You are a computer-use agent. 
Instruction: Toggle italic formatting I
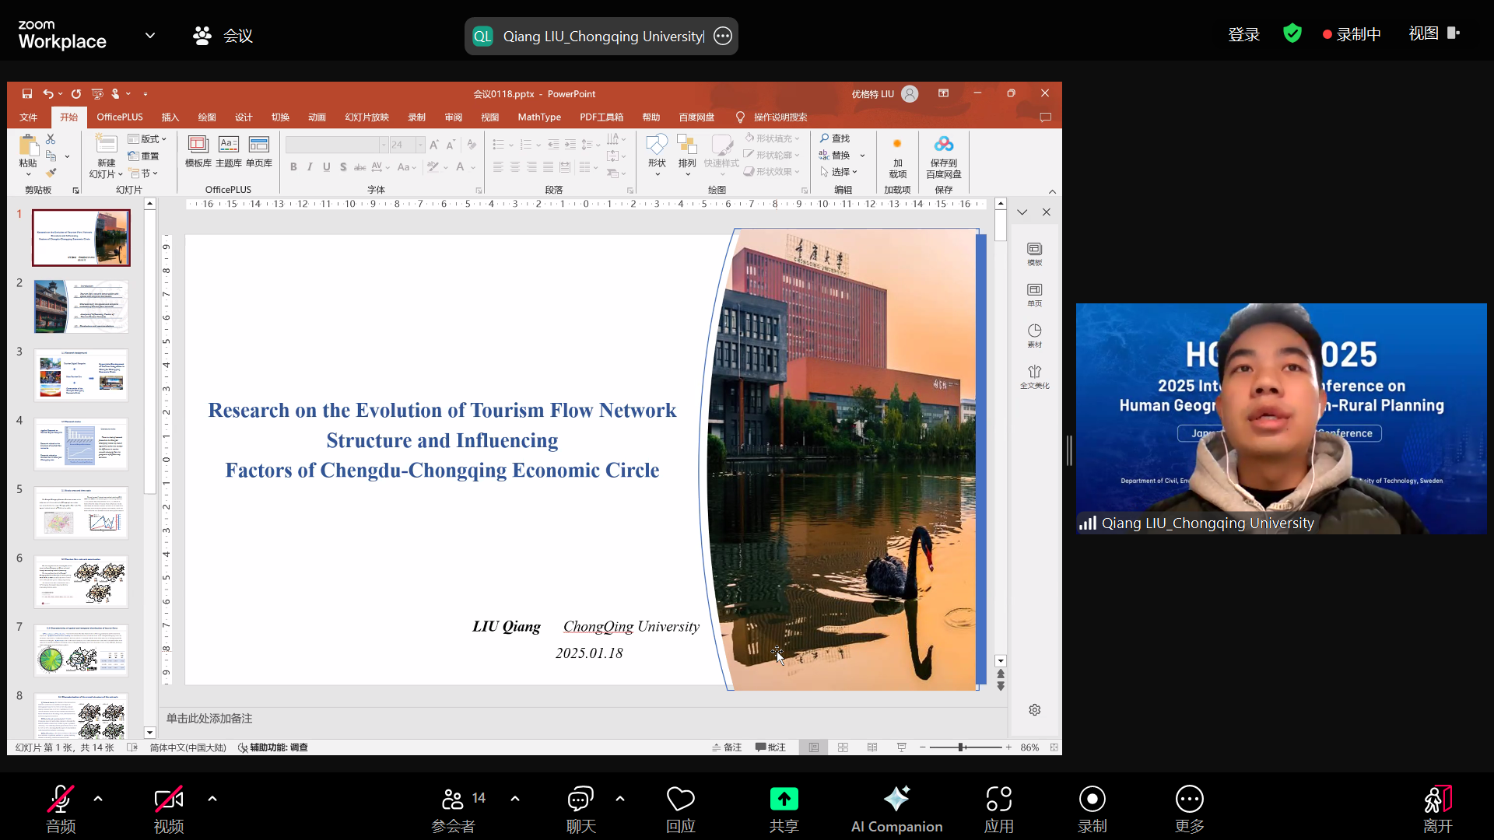click(x=310, y=166)
